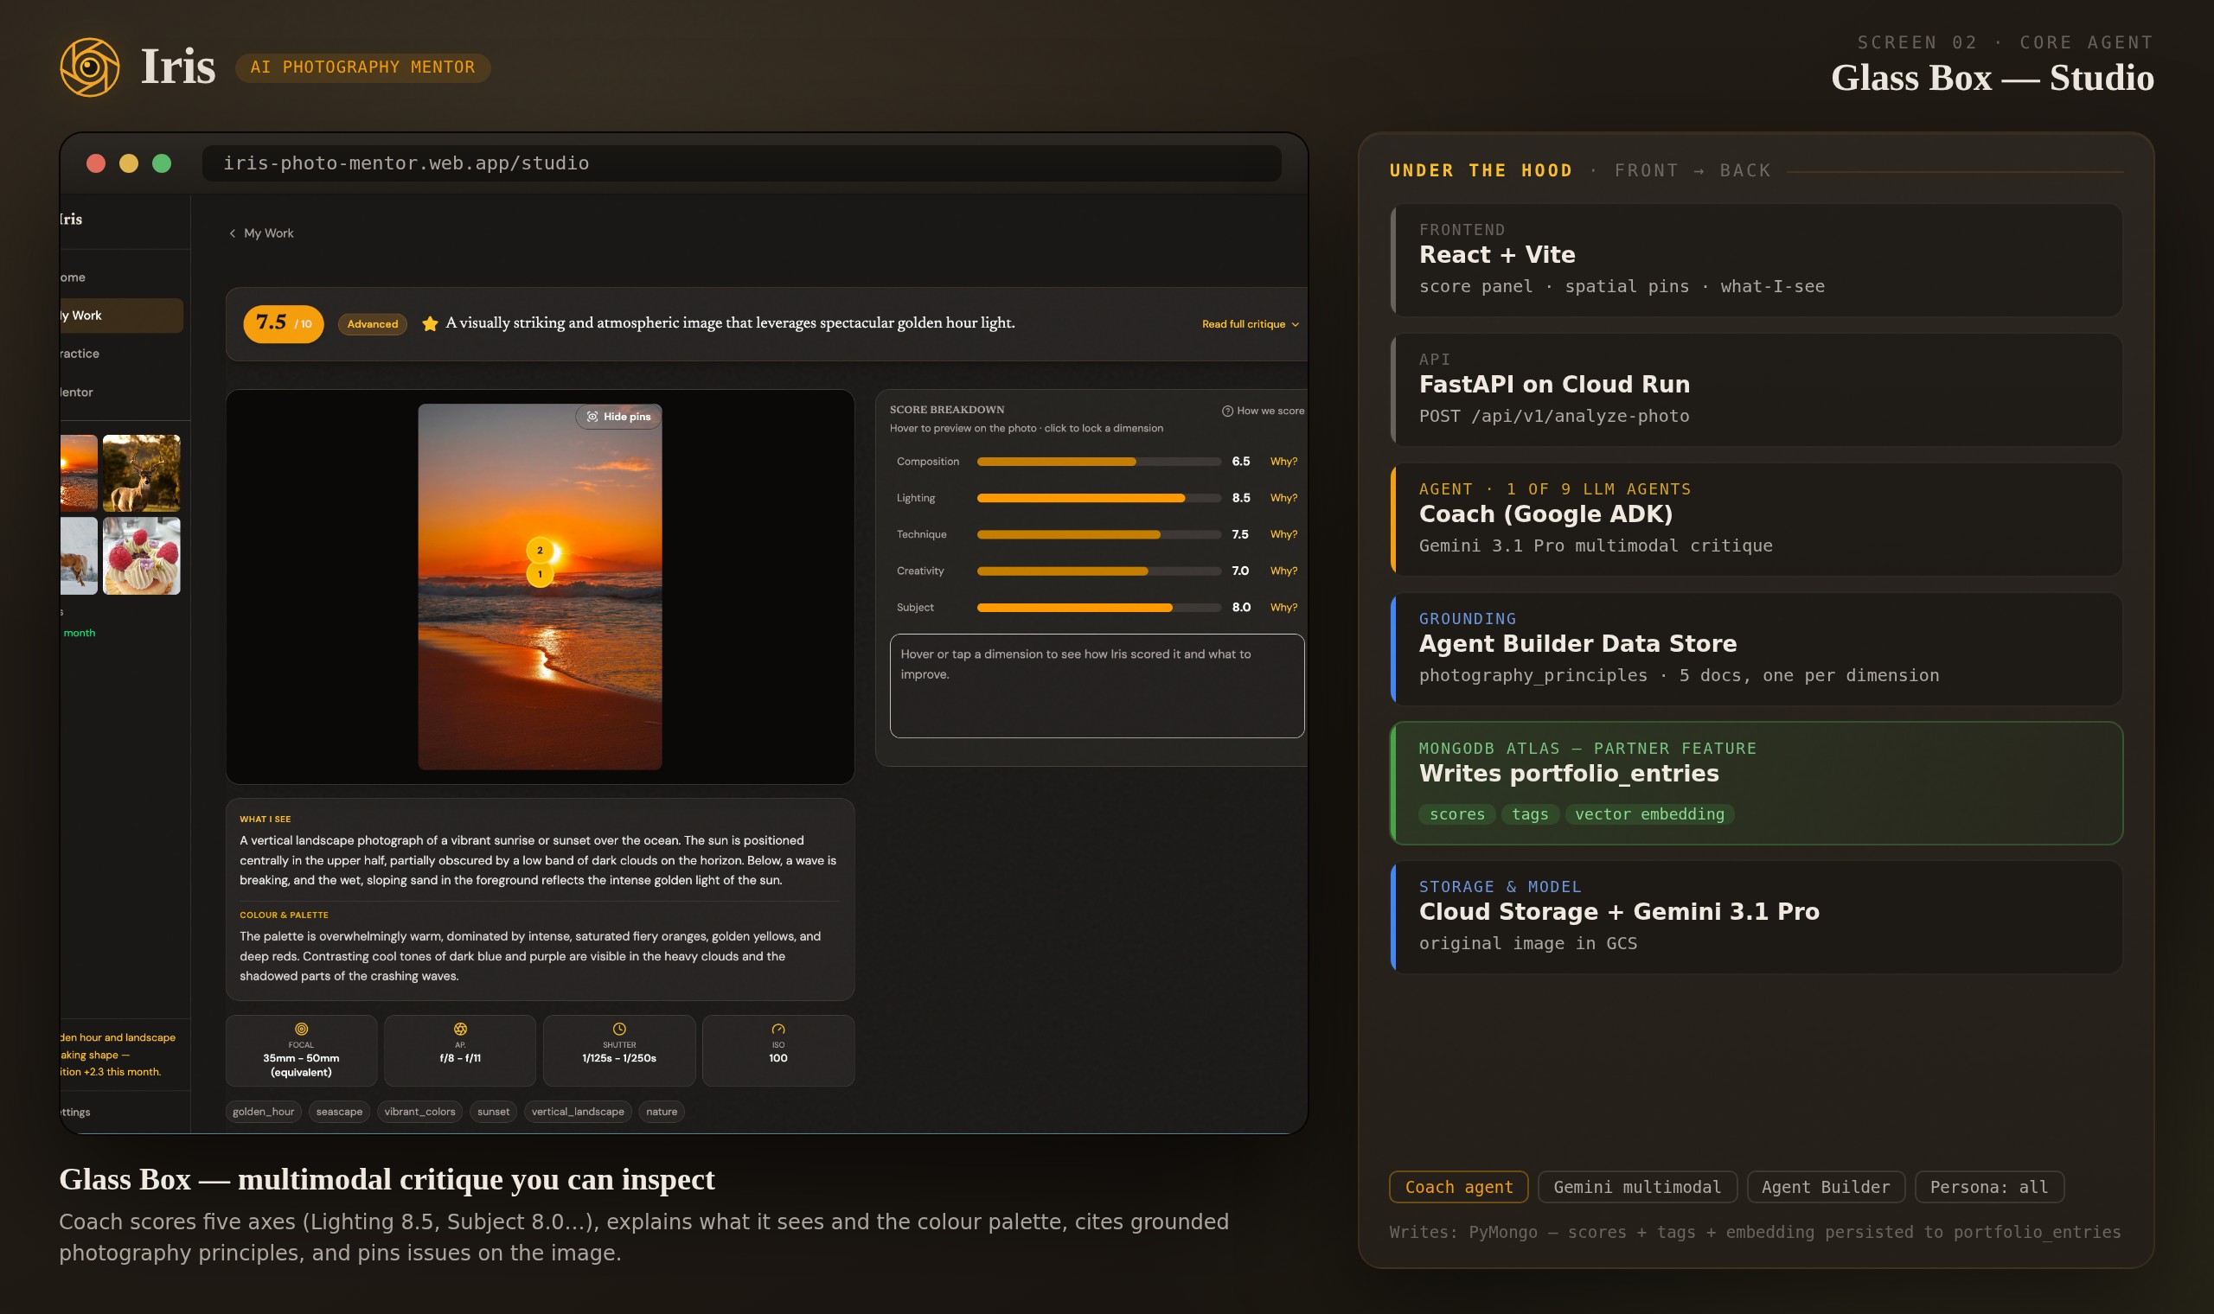Click the red window close dot

point(97,163)
